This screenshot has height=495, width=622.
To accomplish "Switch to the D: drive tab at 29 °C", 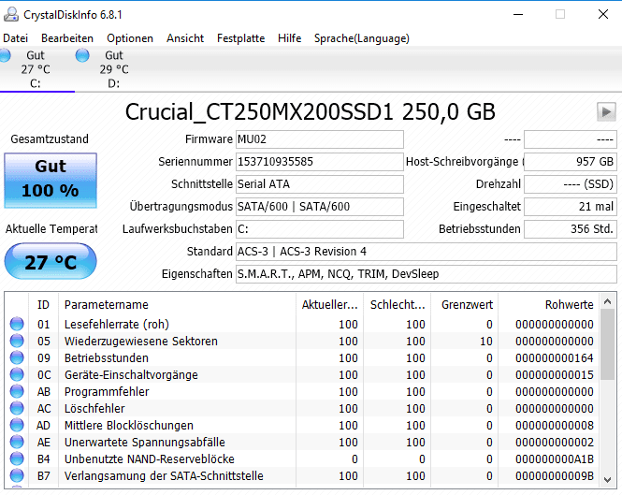I will tap(114, 69).
